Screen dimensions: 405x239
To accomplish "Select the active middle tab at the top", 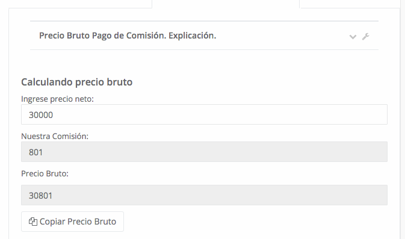I will click(x=226, y=4).
